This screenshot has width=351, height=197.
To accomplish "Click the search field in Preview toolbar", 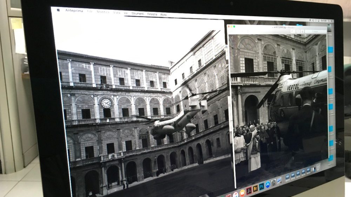I will click(x=316, y=31).
